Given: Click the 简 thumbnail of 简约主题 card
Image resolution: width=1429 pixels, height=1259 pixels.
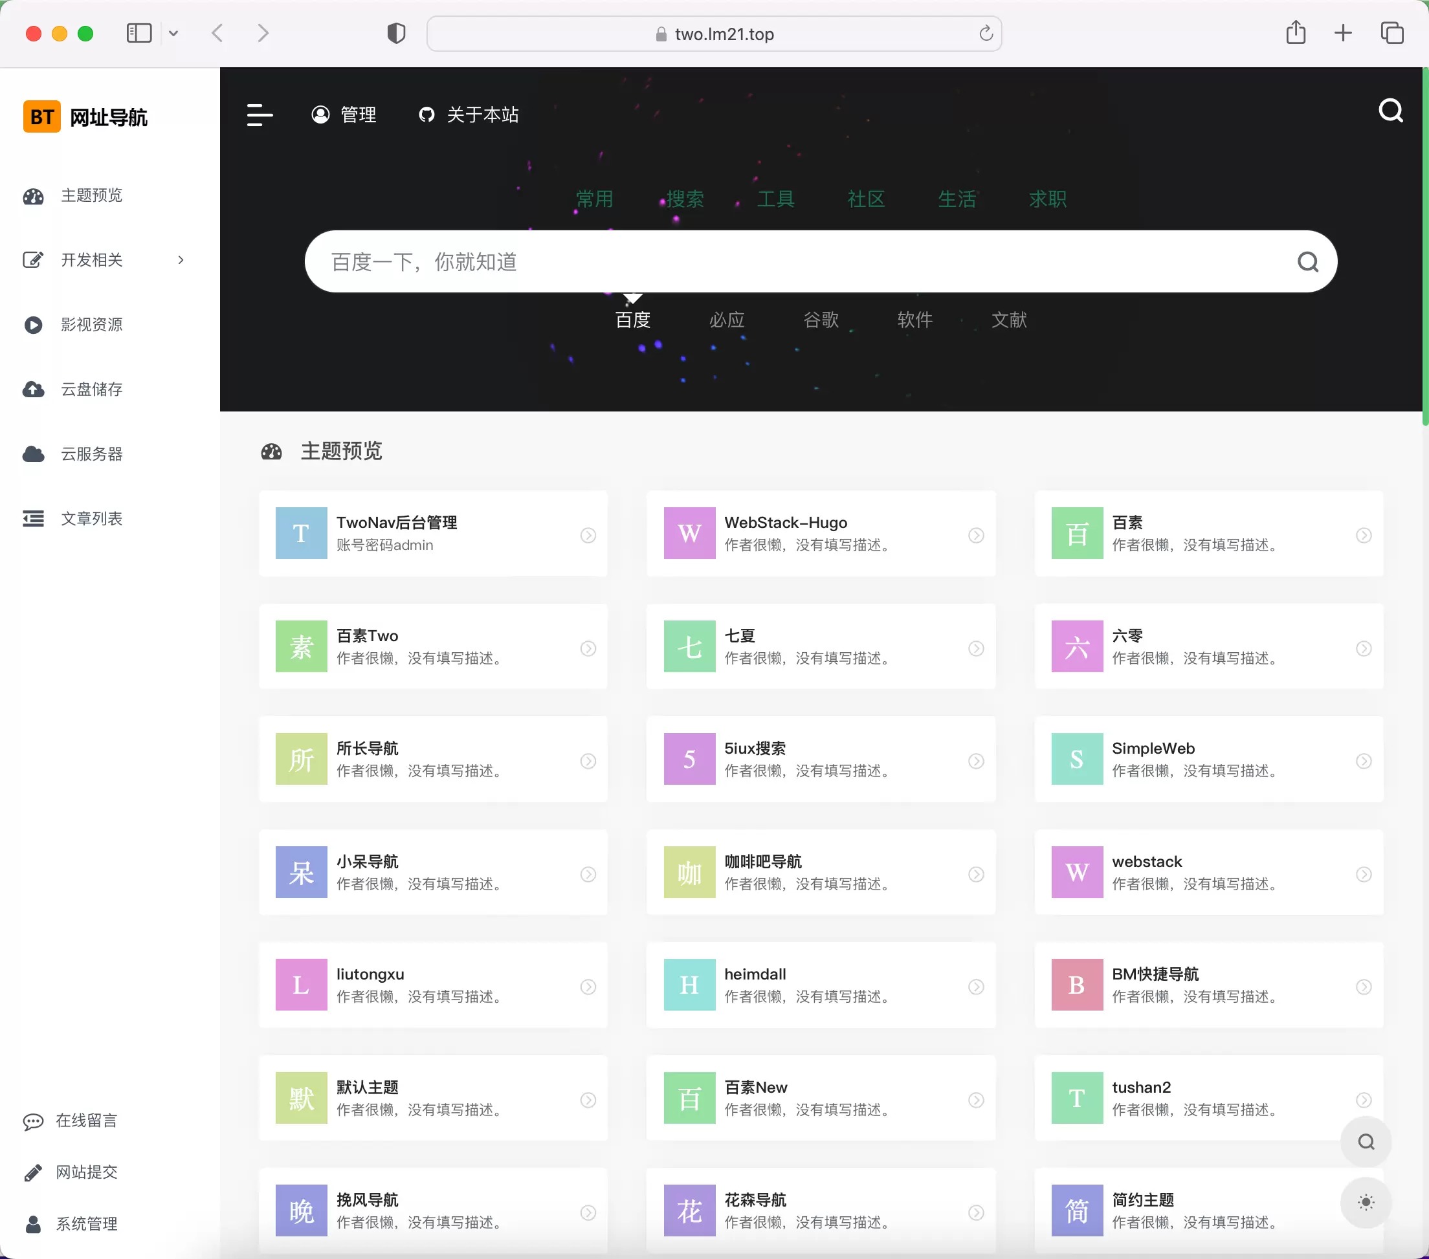Looking at the screenshot, I should tap(1077, 1210).
